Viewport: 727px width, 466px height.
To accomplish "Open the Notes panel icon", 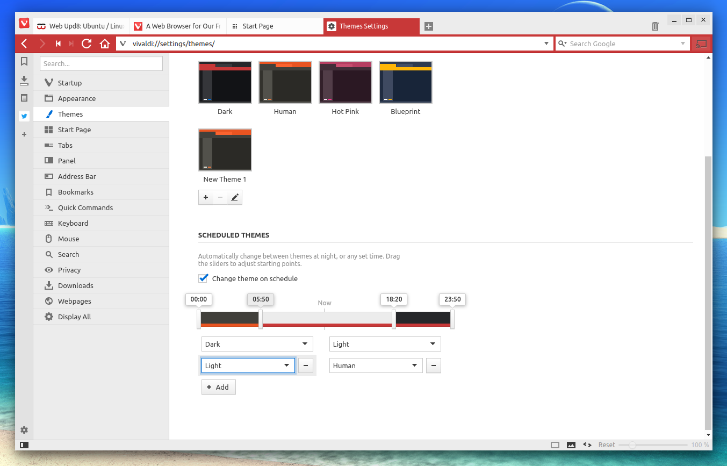I will [x=24, y=98].
